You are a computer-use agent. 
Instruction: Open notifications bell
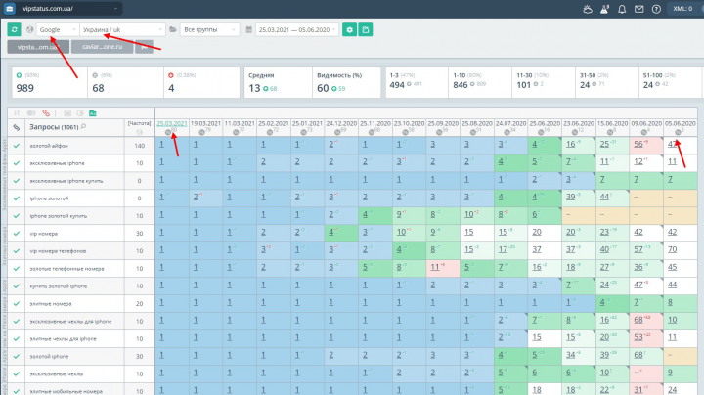pyautogui.click(x=622, y=9)
